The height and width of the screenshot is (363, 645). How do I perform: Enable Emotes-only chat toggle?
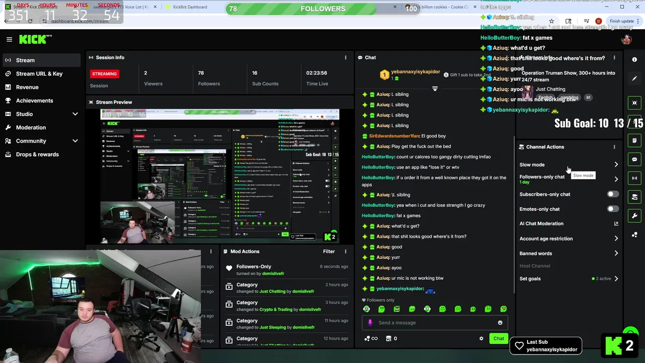pos(612,209)
